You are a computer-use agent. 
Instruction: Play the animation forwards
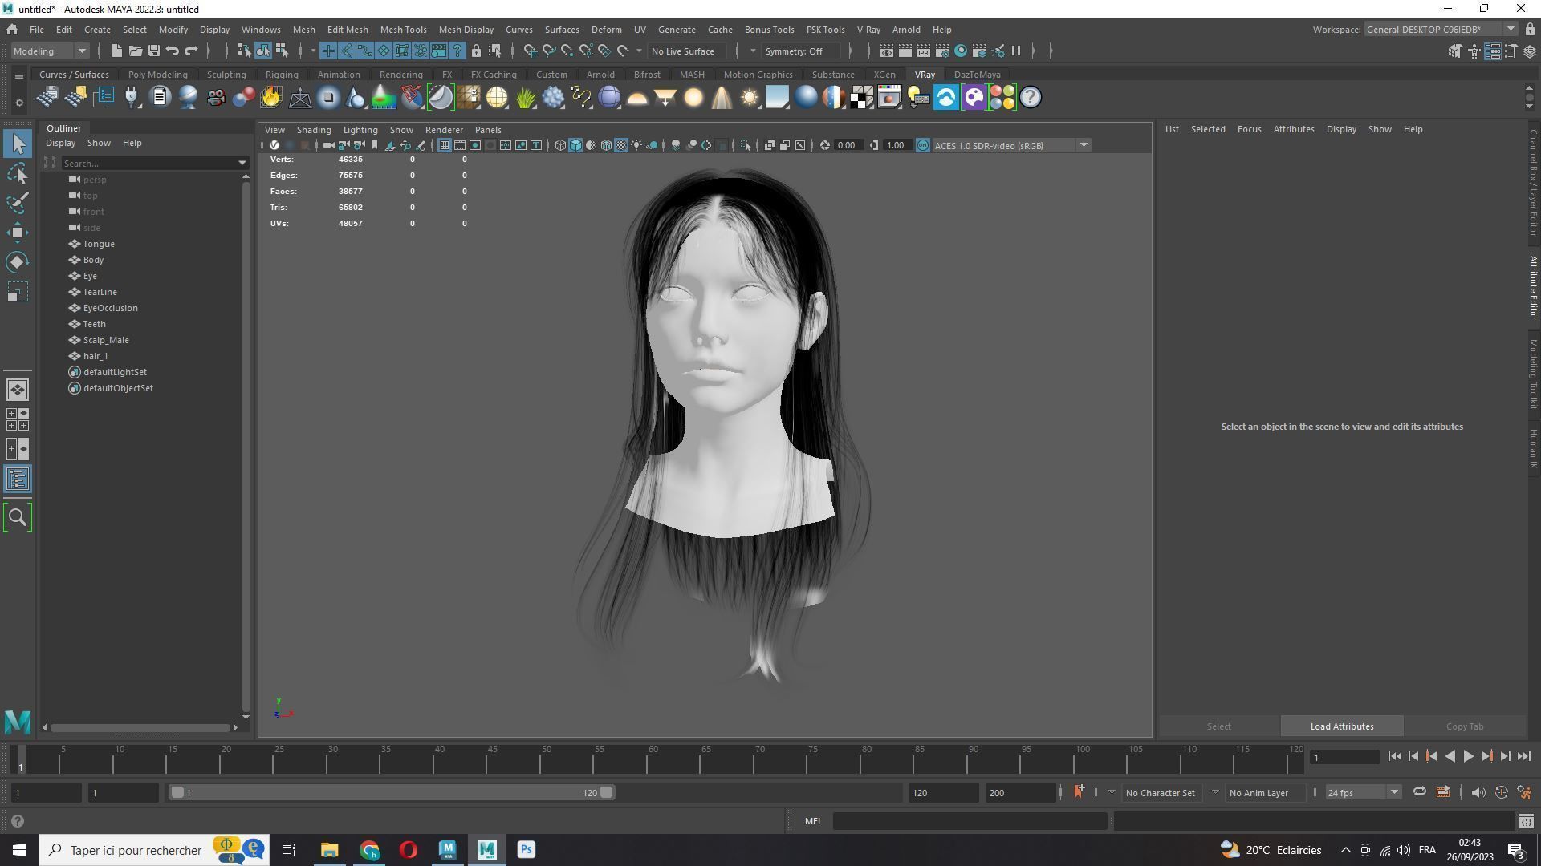coord(1468,756)
